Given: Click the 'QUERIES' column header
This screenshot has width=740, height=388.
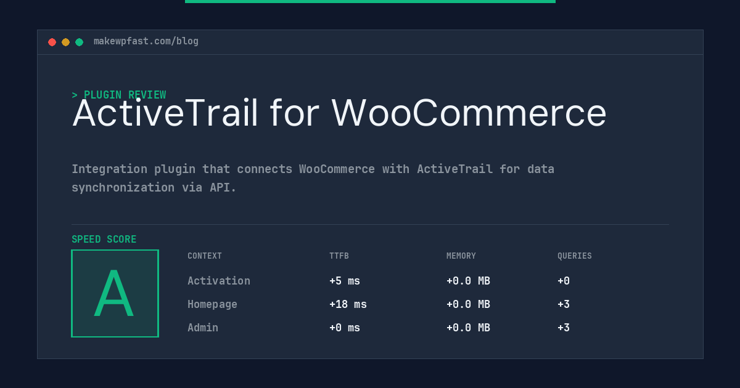Looking at the screenshot, I should tap(575, 256).
